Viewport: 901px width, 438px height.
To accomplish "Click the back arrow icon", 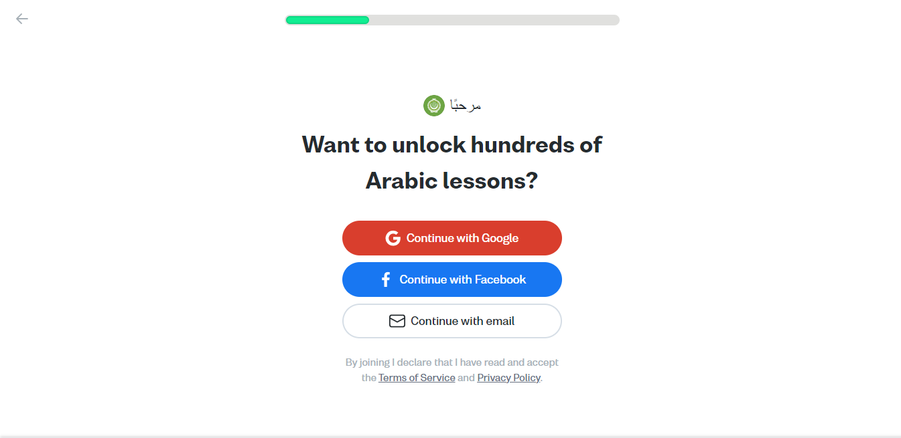I will point(22,19).
